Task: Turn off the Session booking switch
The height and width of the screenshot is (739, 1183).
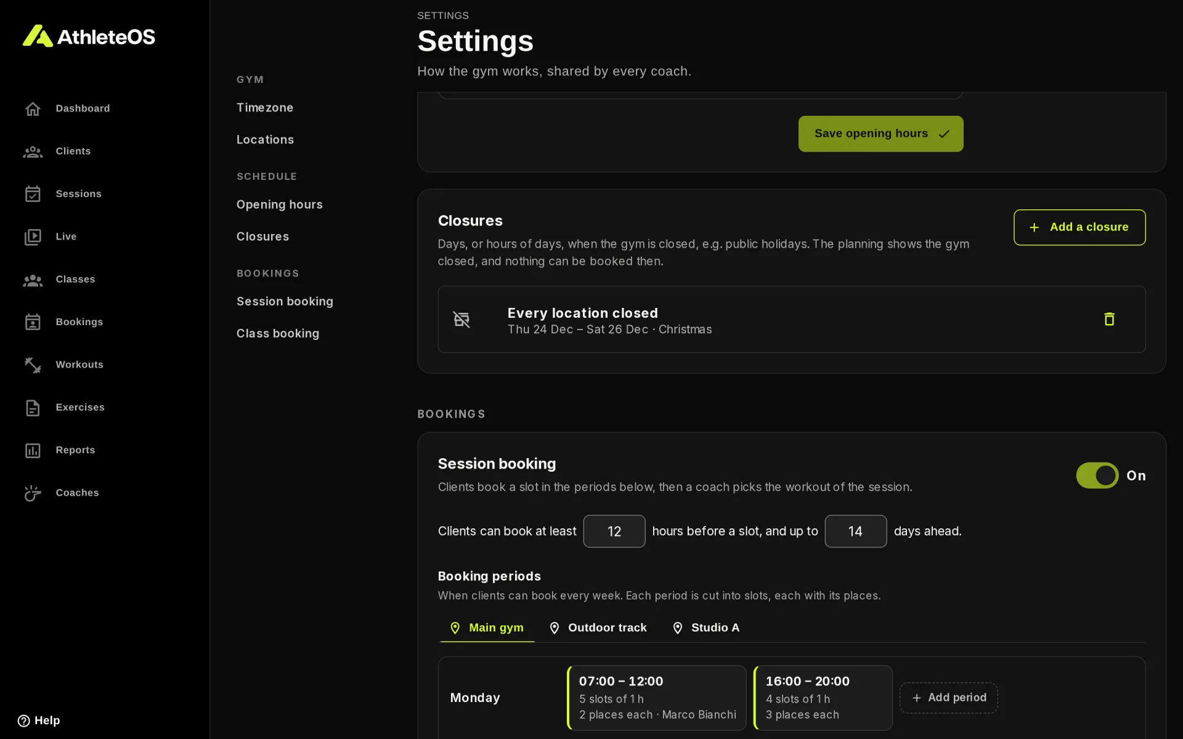Action: point(1097,475)
